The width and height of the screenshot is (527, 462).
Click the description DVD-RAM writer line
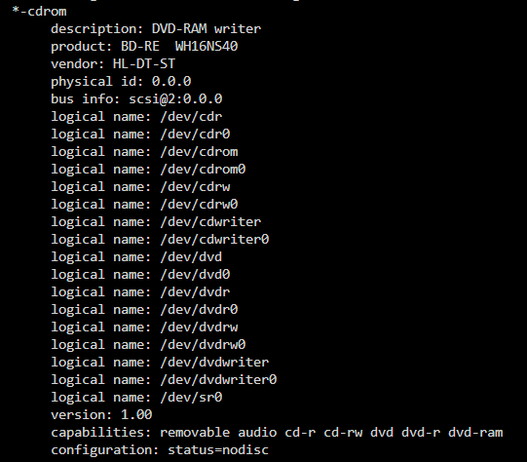click(156, 29)
